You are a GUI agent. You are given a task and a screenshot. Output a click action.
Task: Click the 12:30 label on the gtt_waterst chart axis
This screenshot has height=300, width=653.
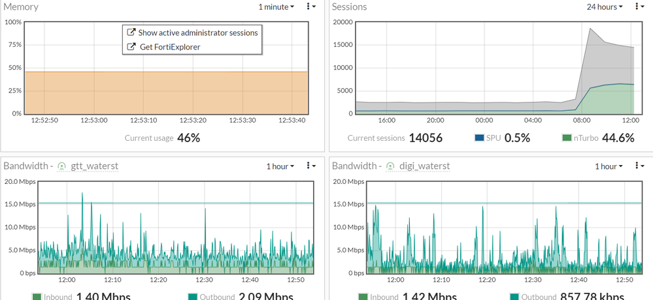[x=205, y=280]
